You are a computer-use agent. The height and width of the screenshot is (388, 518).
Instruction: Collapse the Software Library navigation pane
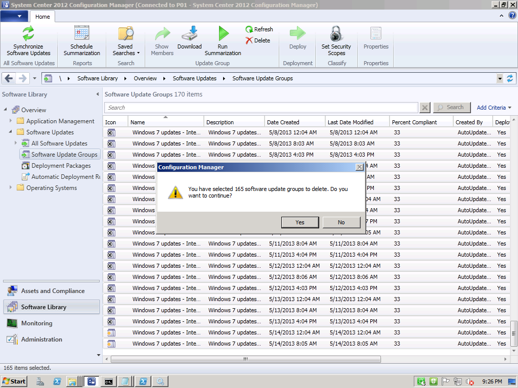click(x=98, y=94)
